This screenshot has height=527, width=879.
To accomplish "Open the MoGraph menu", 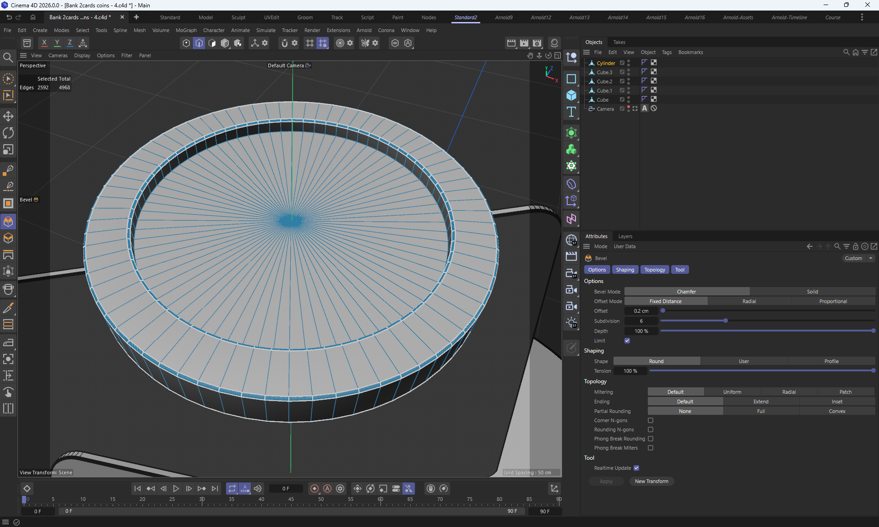I will pyautogui.click(x=186, y=30).
